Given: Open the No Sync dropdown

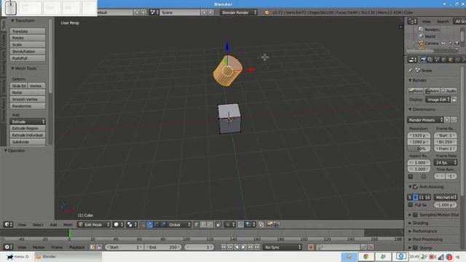Looking at the screenshot, I should click(283, 247).
